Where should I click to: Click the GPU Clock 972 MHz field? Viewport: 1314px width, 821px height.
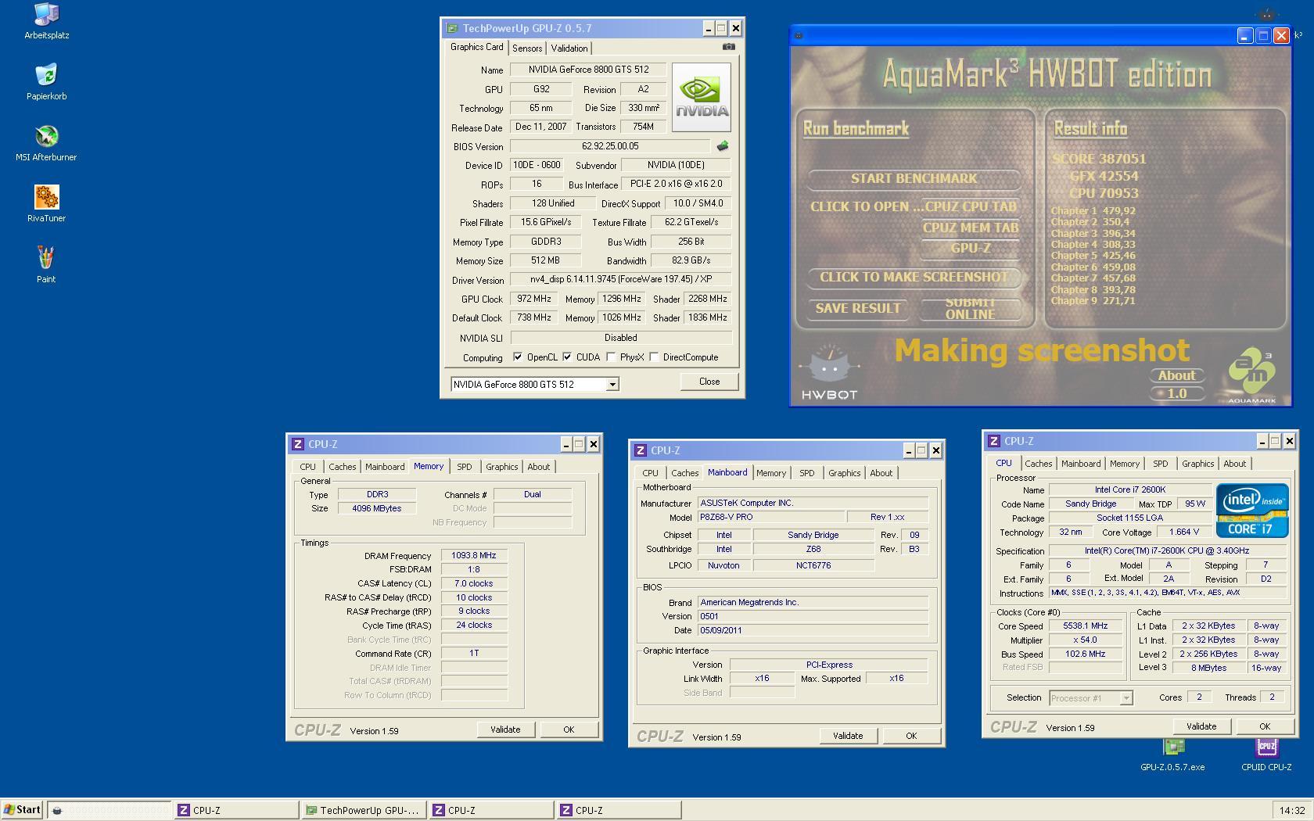pos(535,299)
